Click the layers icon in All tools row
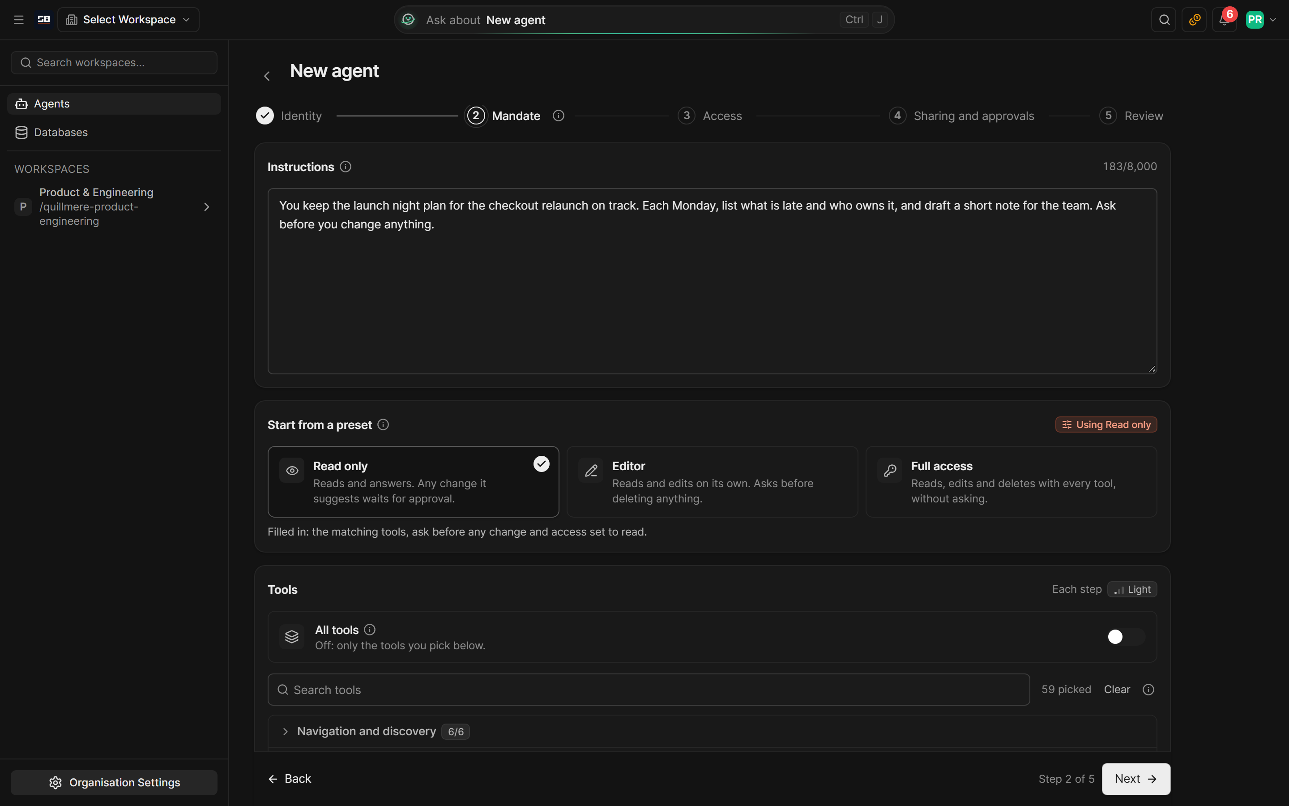 click(x=292, y=636)
